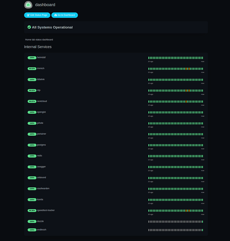
Task: Click the heimdall 100% uptime badge
Action: point(32,58)
